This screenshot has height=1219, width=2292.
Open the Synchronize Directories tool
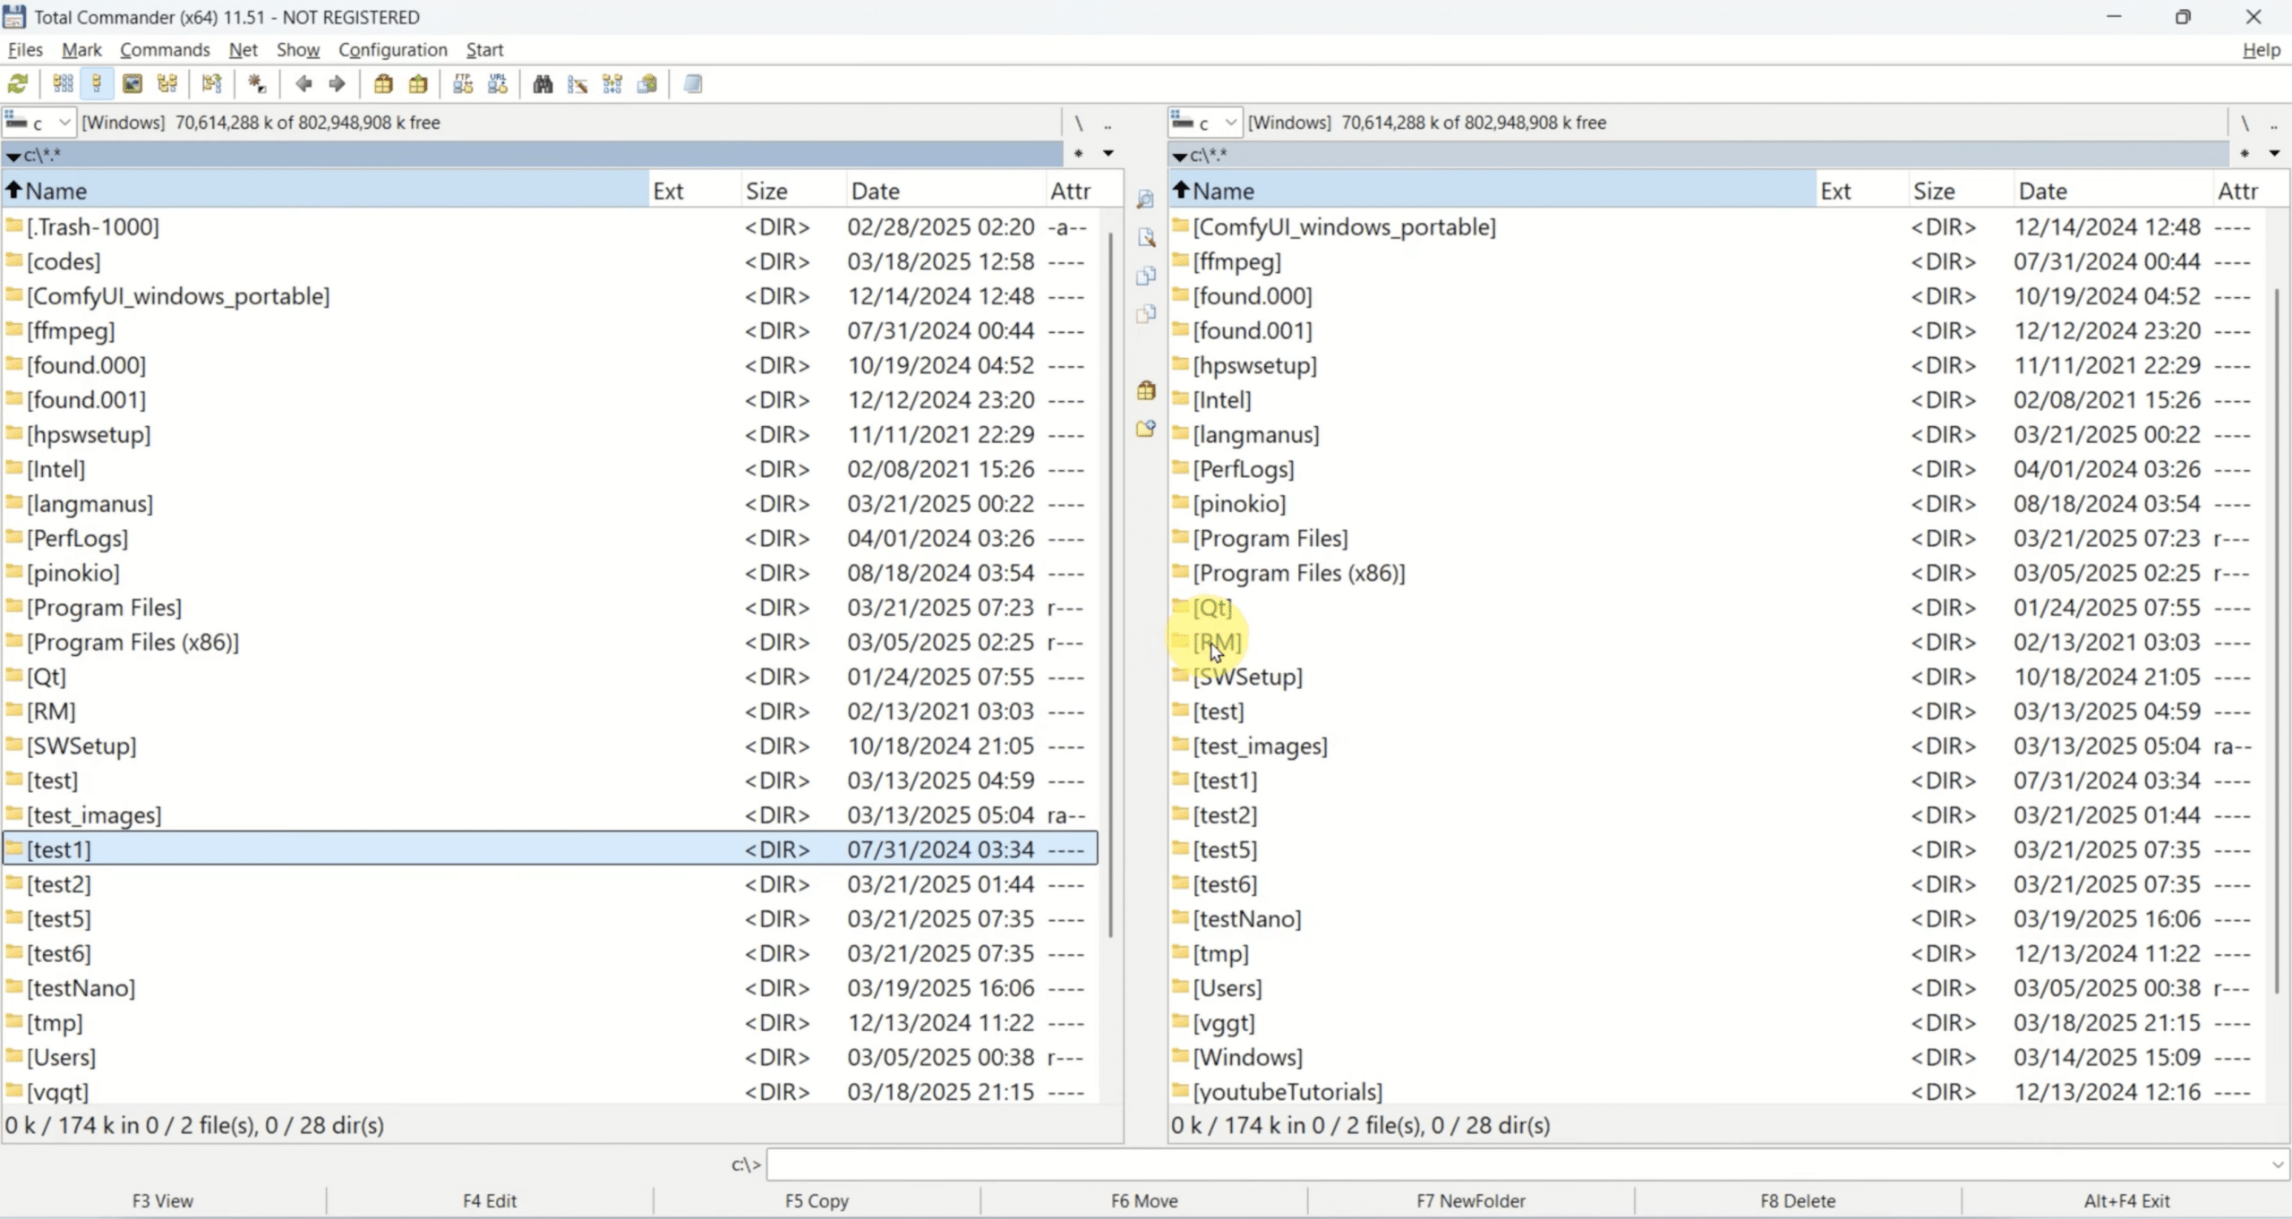[611, 83]
